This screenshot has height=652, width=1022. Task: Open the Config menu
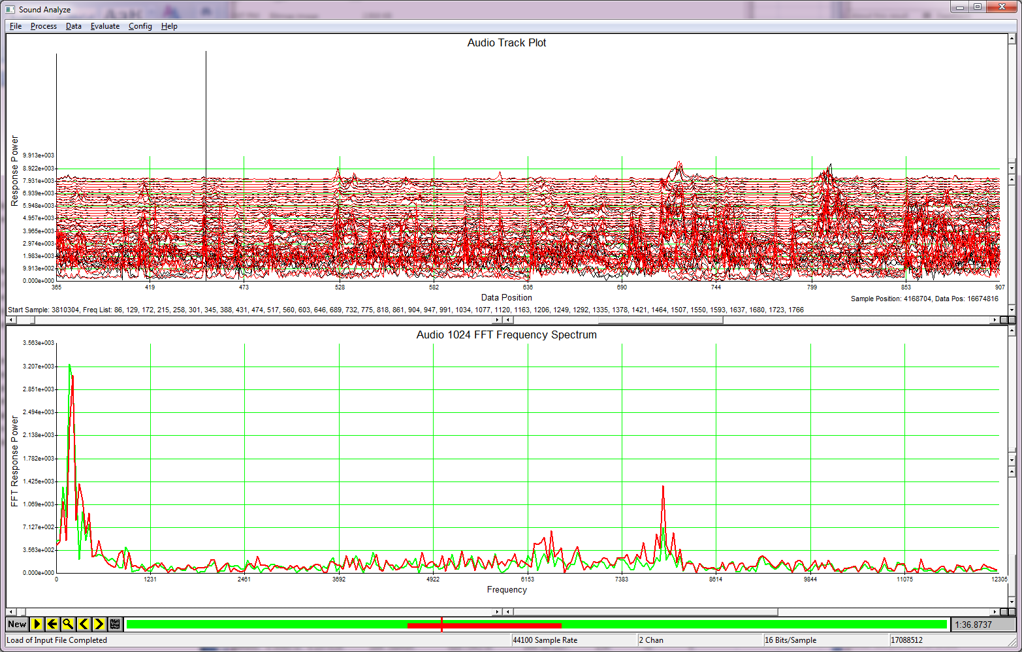pyautogui.click(x=140, y=26)
